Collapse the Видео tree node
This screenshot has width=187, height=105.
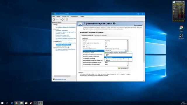tap(53, 24)
